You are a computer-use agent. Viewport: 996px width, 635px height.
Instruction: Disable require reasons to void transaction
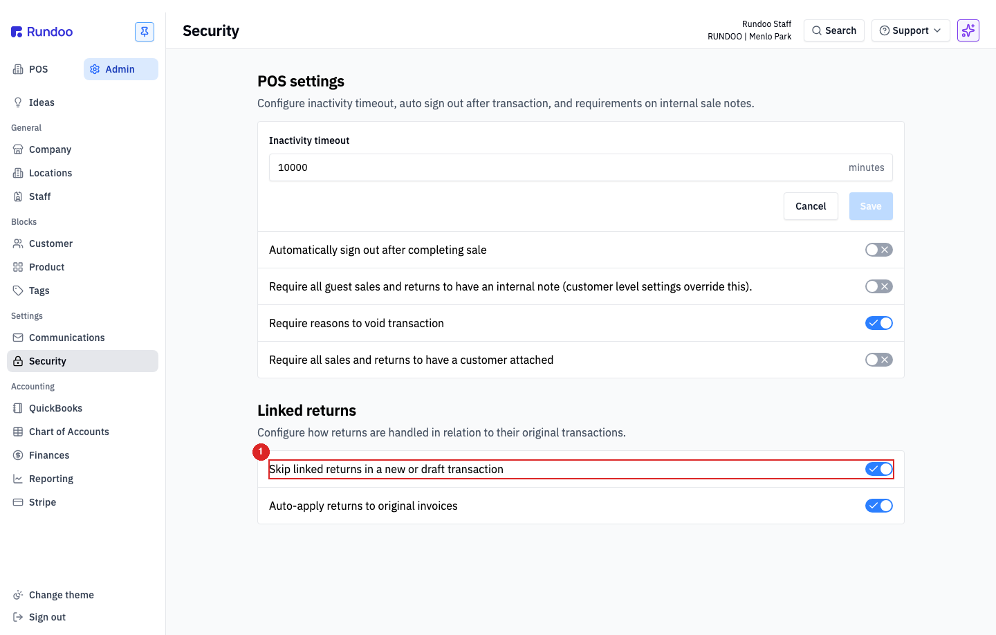pyautogui.click(x=878, y=323)
